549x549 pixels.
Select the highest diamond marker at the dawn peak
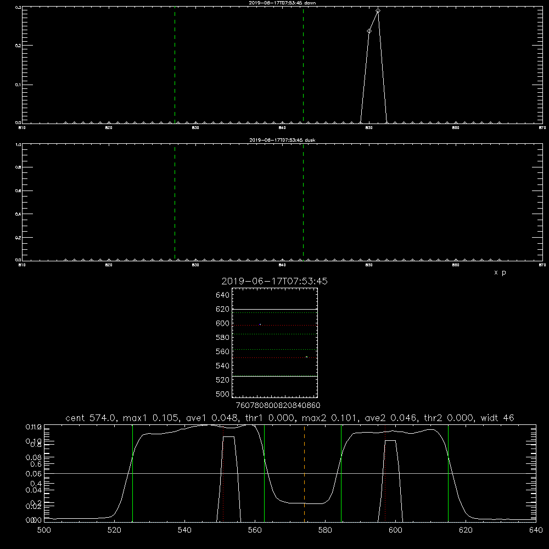click(378, 11)
